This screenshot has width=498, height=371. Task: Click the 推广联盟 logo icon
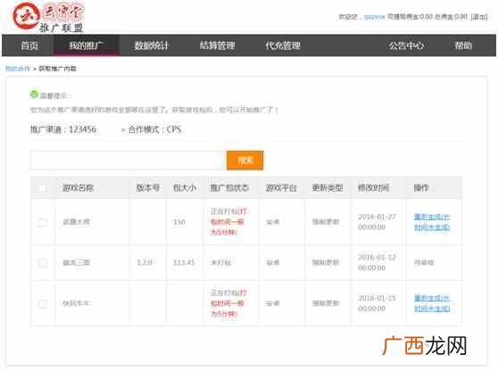click(x=26, y=16)
